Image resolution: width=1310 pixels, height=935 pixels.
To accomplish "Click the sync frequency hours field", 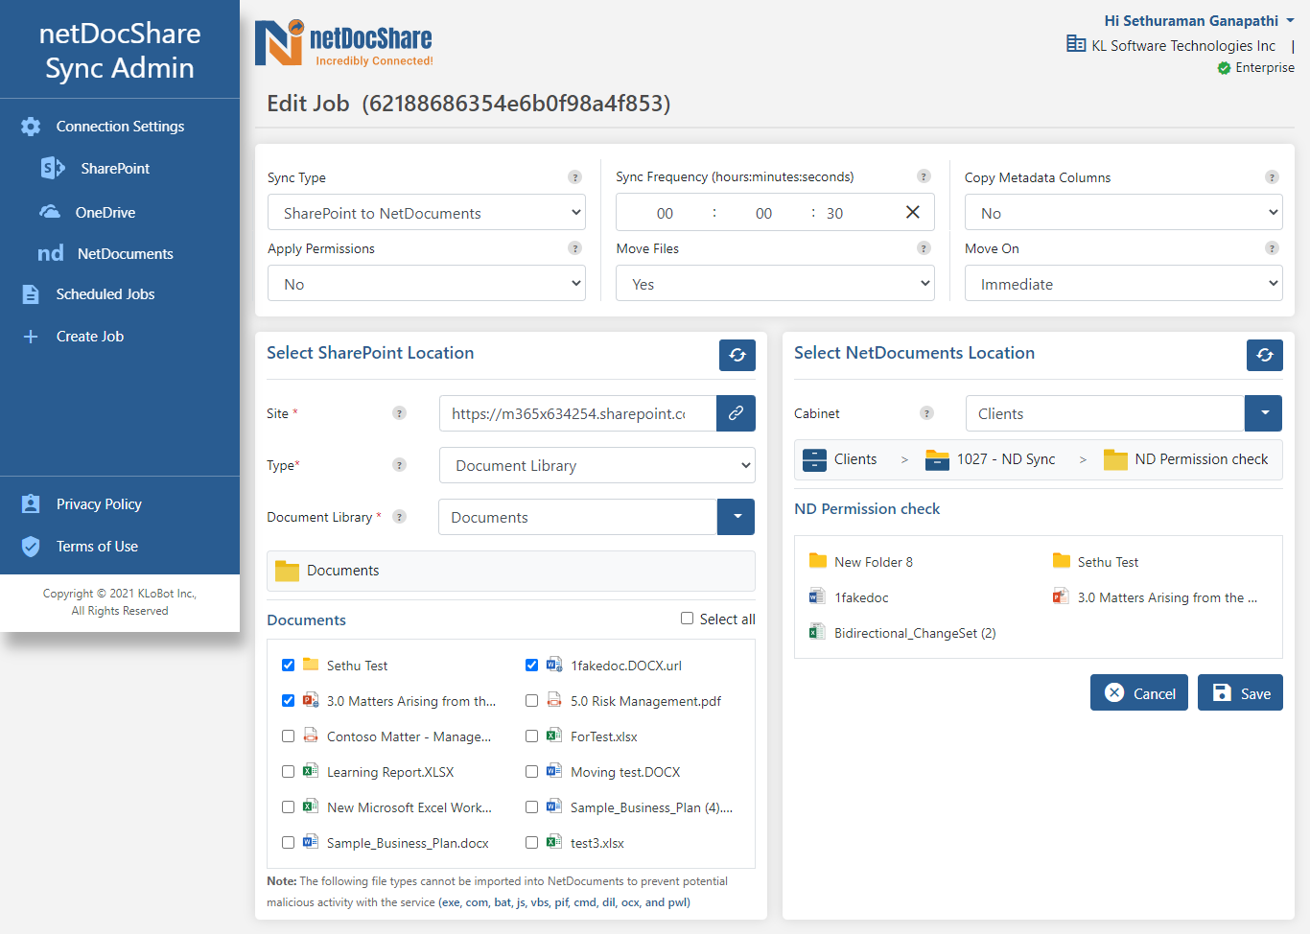I will [665, 213].
